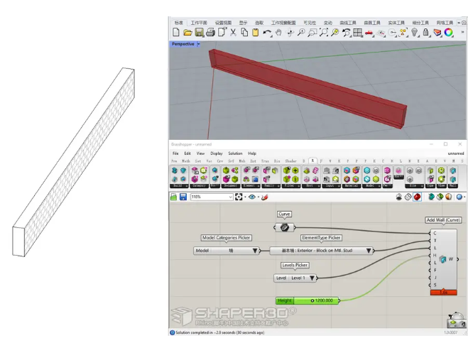The width and height of the screenshot is (468, 338).
Task: Click Grasshopper's open file icon
Action: 174,197
